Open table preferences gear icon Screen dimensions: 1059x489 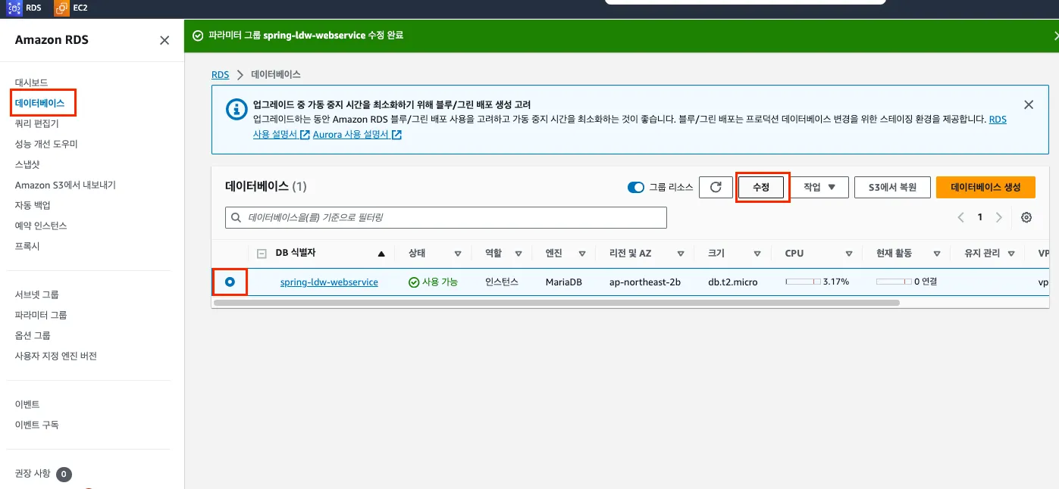pos(1026,217)
